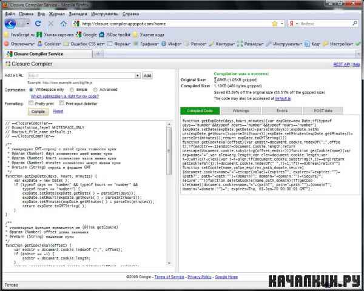Open the Правка menu
Screen dimensions: 364x291
26,14
